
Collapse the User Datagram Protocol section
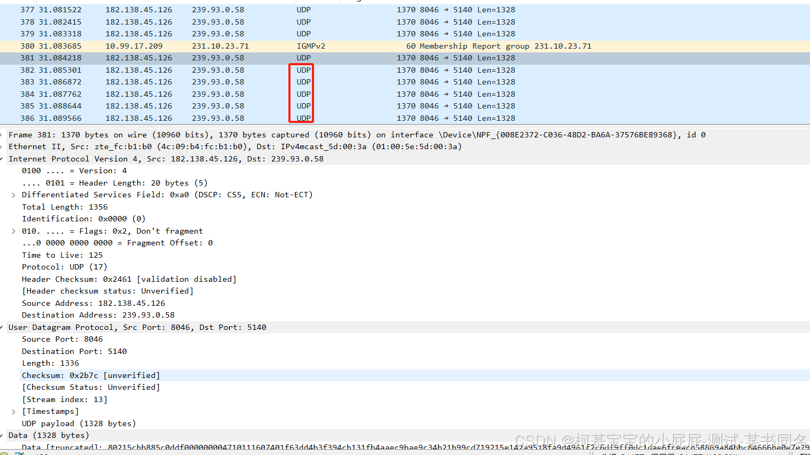[x=2, y=327]
